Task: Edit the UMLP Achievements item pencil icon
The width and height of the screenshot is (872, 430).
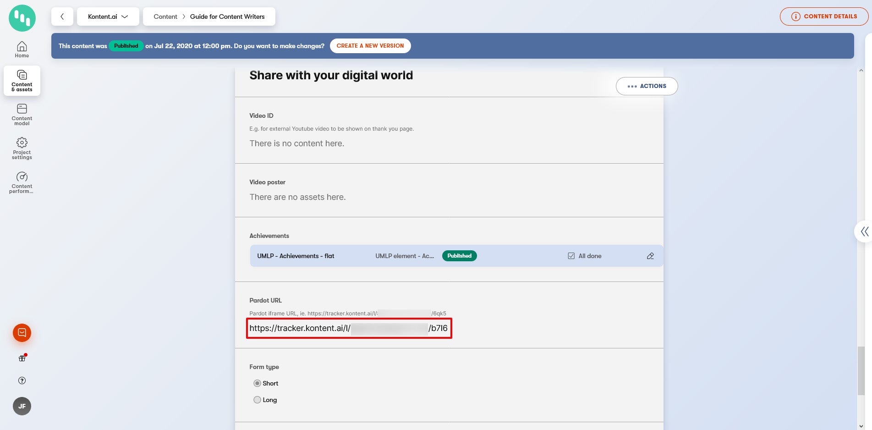Action: (650, 256)
